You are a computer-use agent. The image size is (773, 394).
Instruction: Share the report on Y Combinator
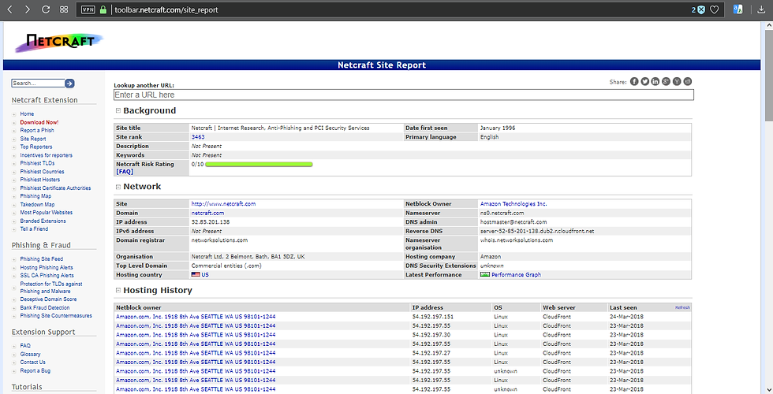tap(677, 81)
